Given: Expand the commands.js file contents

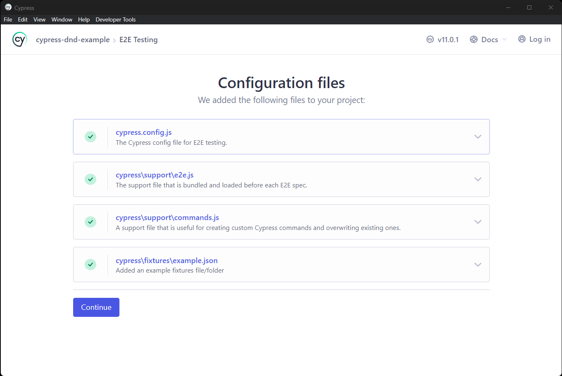Looking at the screenshot, I should (478, 222).
